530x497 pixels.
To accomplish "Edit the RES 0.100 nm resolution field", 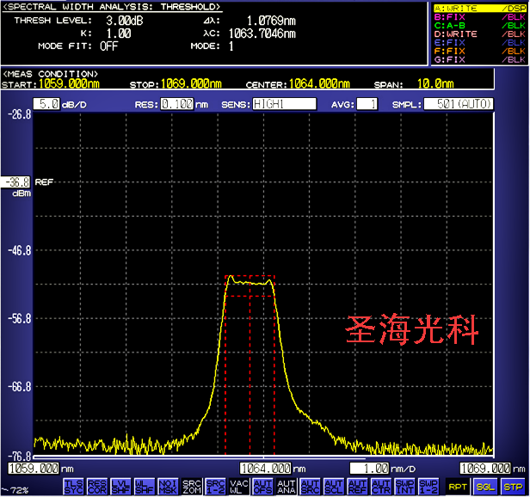I will pyautogui.click(x=177, y=104).
